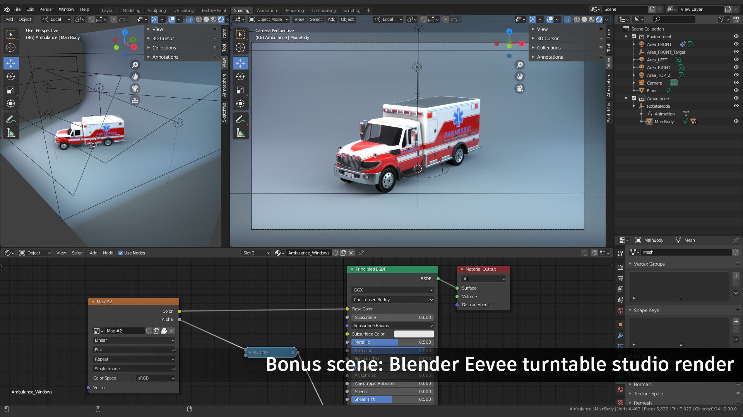
Task: Unlink Ambulance_Windows material with X button
Action: (x=351, y=253)
